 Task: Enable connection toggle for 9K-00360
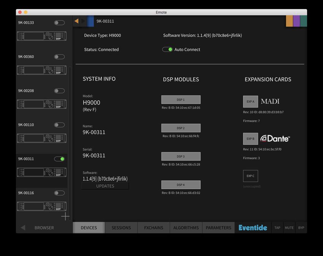pyautogui.click(x=59, y=57)
